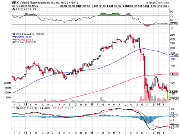Click the Open 86.50 value
The width and height of the screenshot is (179, 135).
(67, 6)
